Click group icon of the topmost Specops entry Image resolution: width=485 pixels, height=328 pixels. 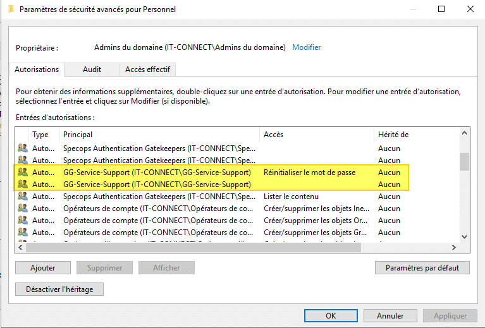pyautogui.click(x=23, y=149)
